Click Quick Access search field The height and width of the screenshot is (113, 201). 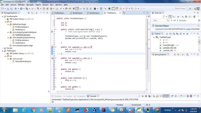pos(180,8)
